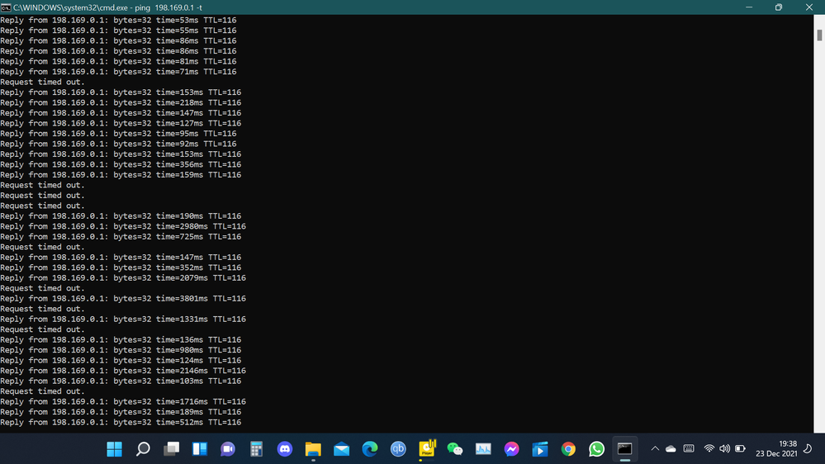The height and width of the screenshot is (464, 825).
Task: Open File Explorer from the taskbar
Action: tap(313, 449)
